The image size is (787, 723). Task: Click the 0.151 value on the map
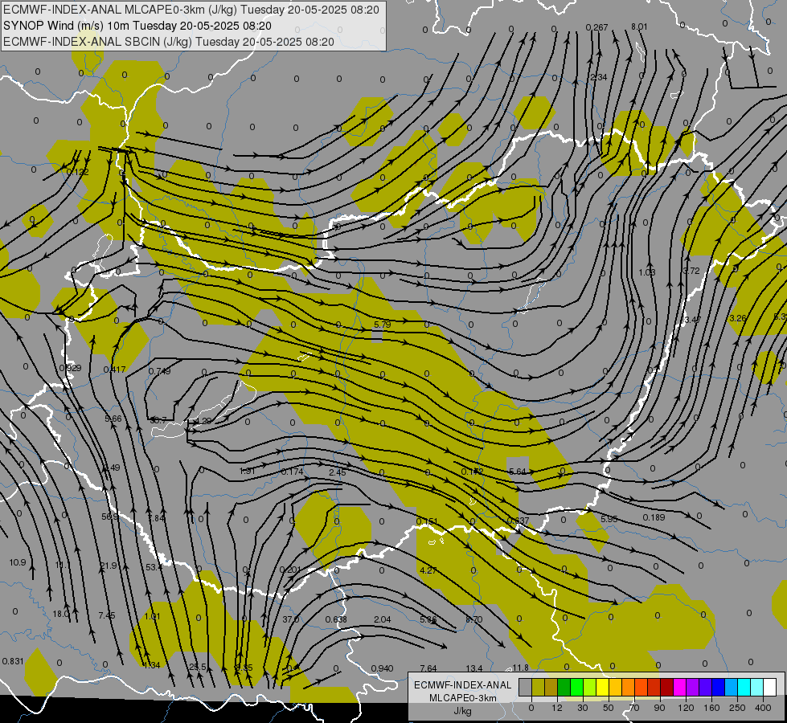coord(427,521)
